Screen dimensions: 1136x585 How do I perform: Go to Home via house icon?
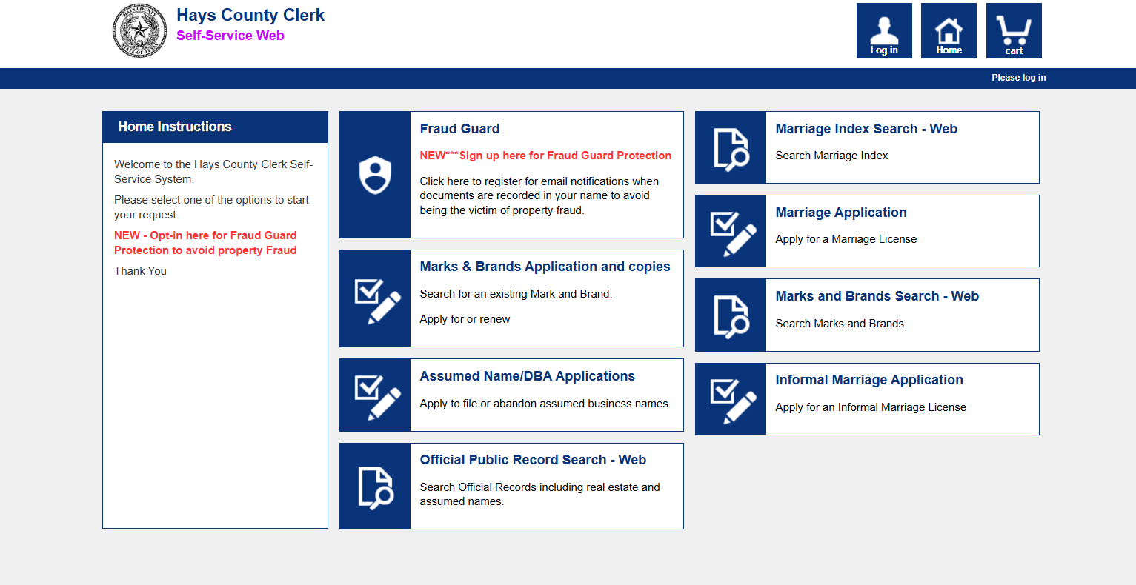tap(949, 30)
